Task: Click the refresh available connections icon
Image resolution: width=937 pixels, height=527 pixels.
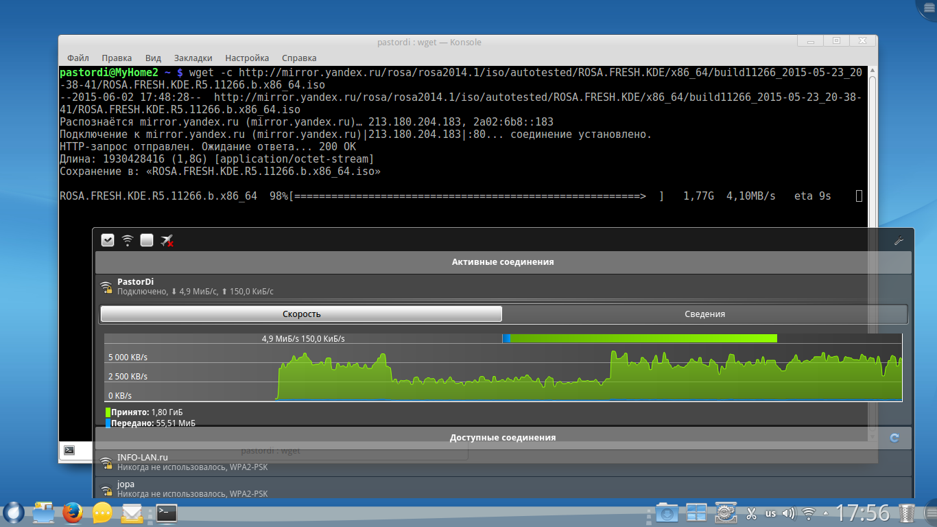Action: click(894, 438)
